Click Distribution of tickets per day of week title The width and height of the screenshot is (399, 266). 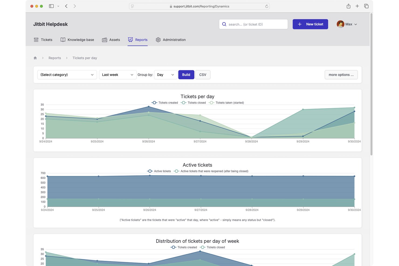coord(197,241)
